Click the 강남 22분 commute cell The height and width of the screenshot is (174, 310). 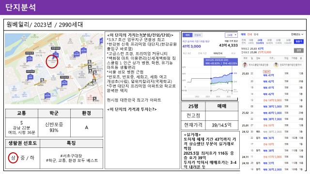point(21,128)
